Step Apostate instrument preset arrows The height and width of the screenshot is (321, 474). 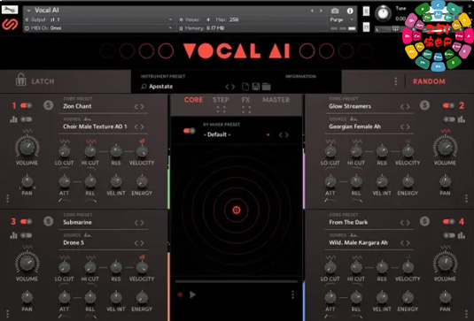point(230,87)
